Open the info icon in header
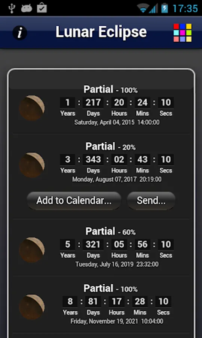202x338 pixels. tap(20, 33)
